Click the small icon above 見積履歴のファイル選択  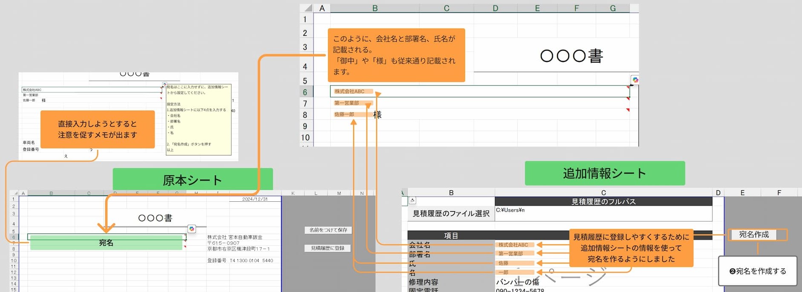(x=412, y=200)
